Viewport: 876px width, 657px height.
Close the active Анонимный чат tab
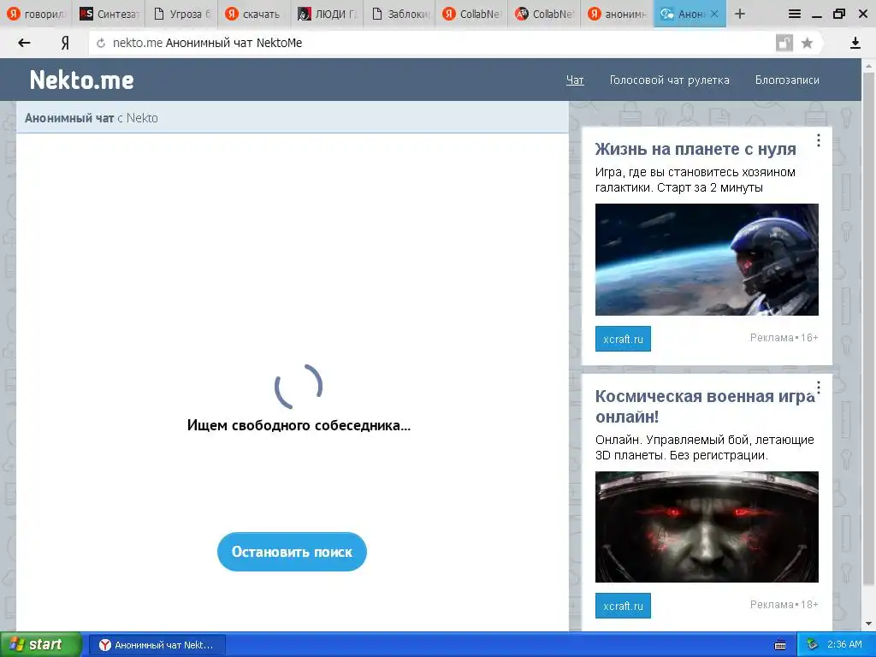pos(714,14)
